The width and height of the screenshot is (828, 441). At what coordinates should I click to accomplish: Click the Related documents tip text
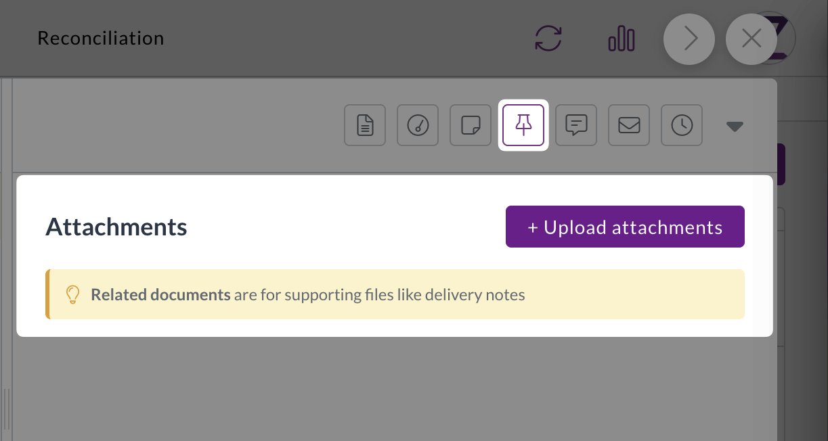[308, 295]
